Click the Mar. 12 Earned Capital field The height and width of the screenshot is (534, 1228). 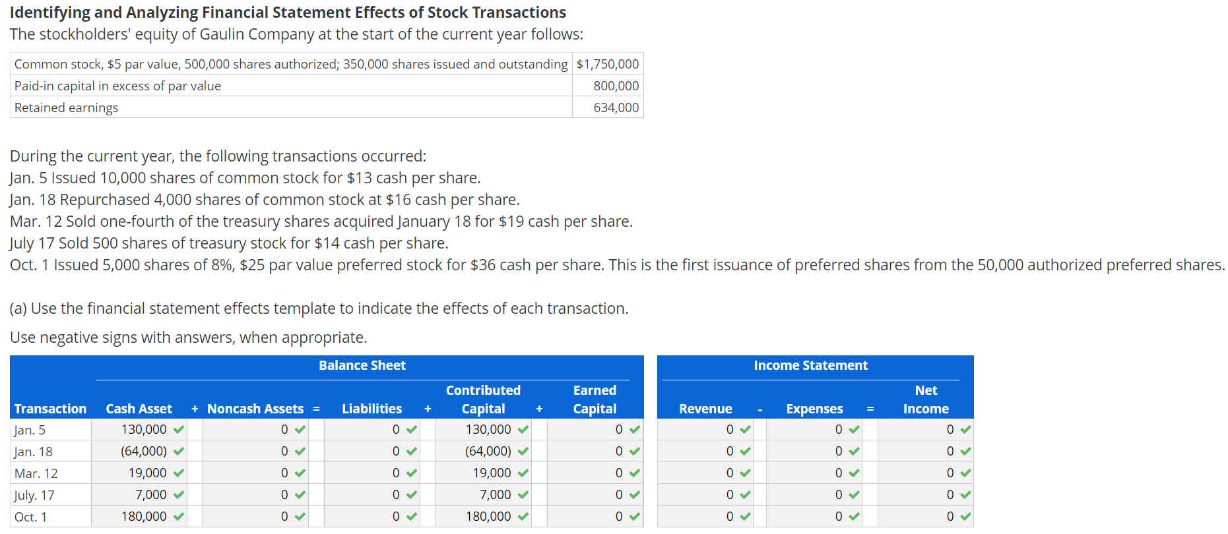pyautogui.click(x=595, y=473)
